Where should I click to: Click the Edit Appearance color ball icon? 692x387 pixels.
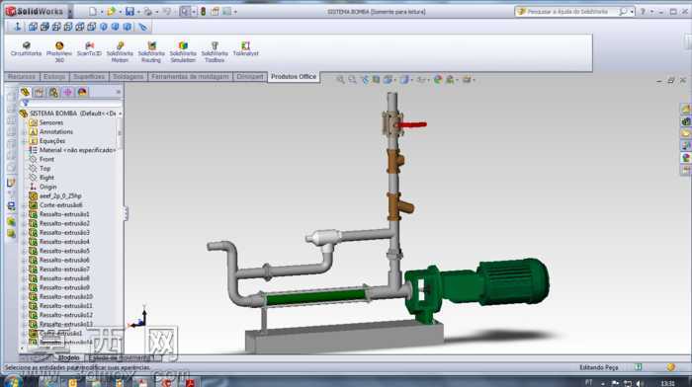click(437, 80)
